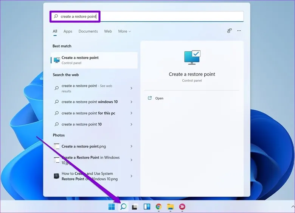Expand 'create a restore point 10' suggestion arrow
Screen dimensions: 295x213
(x=131, y=124)
